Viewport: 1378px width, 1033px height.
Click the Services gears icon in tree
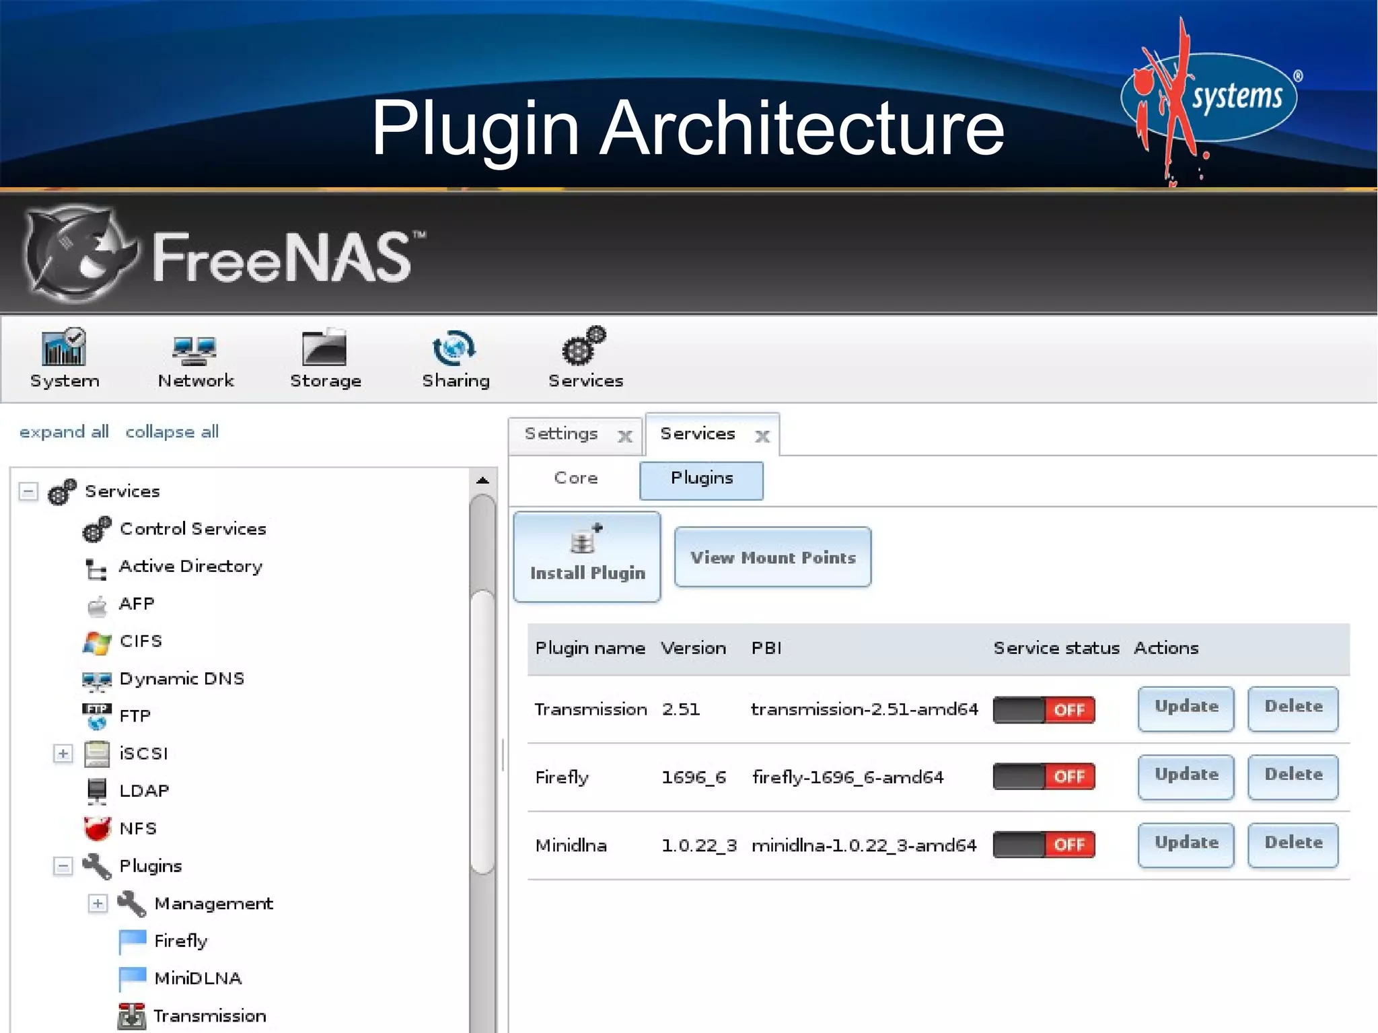pos(62,491)
